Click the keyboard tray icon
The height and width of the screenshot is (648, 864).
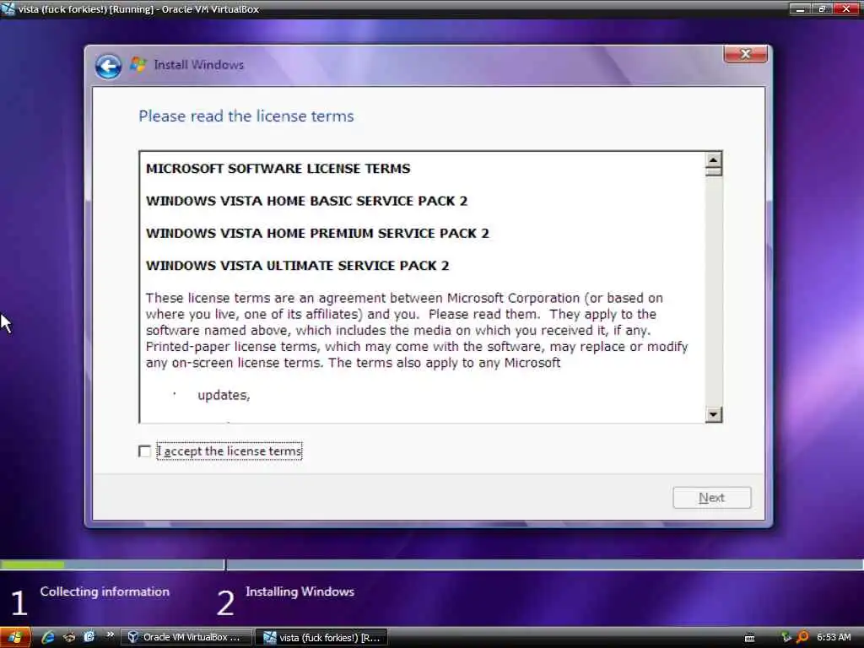(749, 638)
